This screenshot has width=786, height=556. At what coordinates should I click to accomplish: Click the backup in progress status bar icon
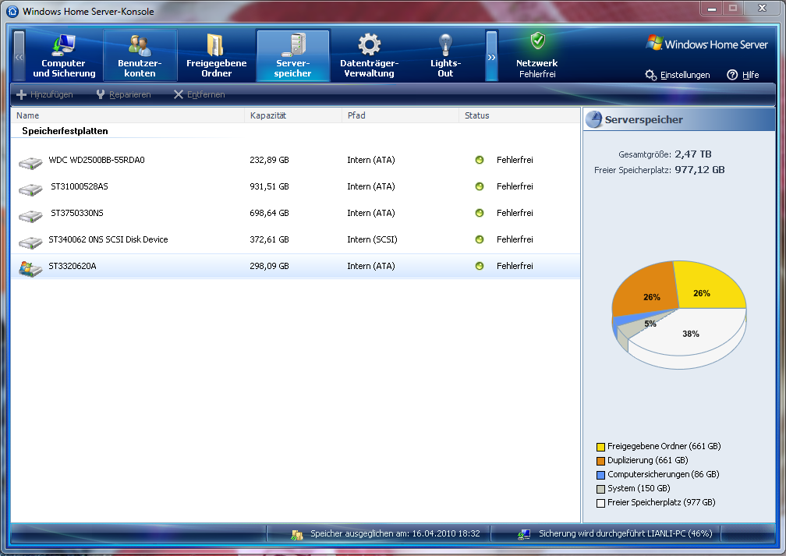coord(524,534)
